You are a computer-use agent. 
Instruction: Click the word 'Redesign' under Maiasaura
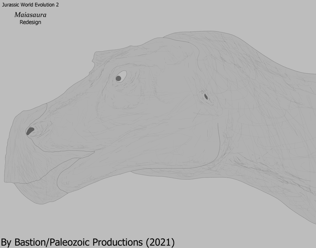coord(30,22)
